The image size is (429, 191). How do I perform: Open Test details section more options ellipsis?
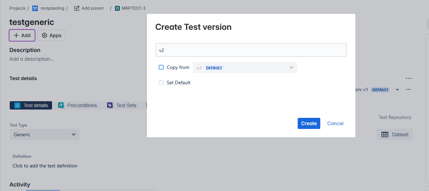tap(409, 78)
